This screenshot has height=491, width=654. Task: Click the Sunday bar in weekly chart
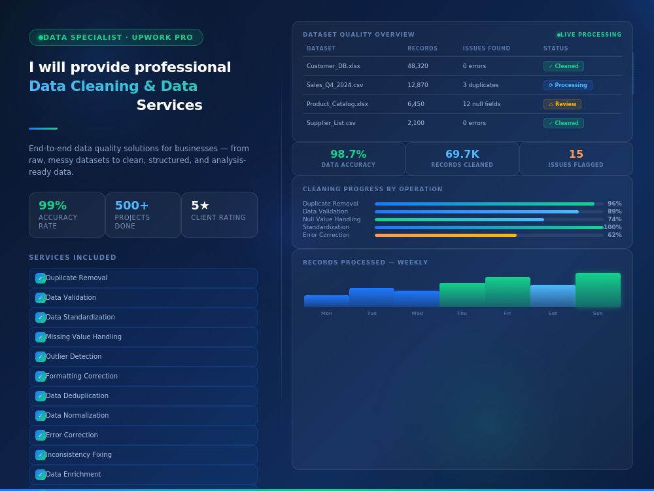(x=598, y=290)
